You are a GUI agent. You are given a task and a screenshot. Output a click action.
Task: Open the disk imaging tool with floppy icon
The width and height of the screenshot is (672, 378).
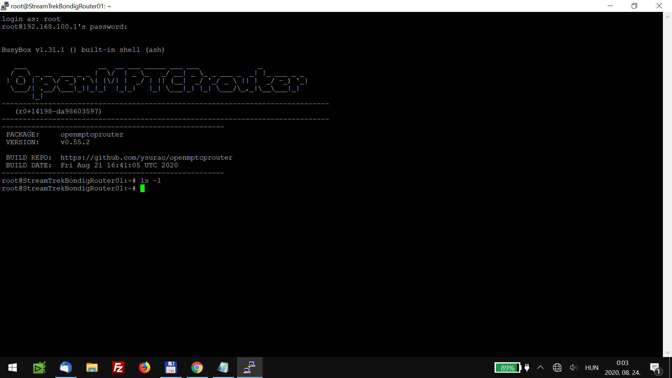pyautogui.click(x=171, y=367)
